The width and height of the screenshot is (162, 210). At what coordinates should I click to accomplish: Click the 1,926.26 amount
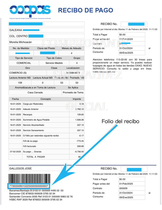(x=79, y=120)
